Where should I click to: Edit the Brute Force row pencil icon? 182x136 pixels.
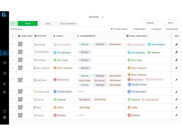coord(177,79)
